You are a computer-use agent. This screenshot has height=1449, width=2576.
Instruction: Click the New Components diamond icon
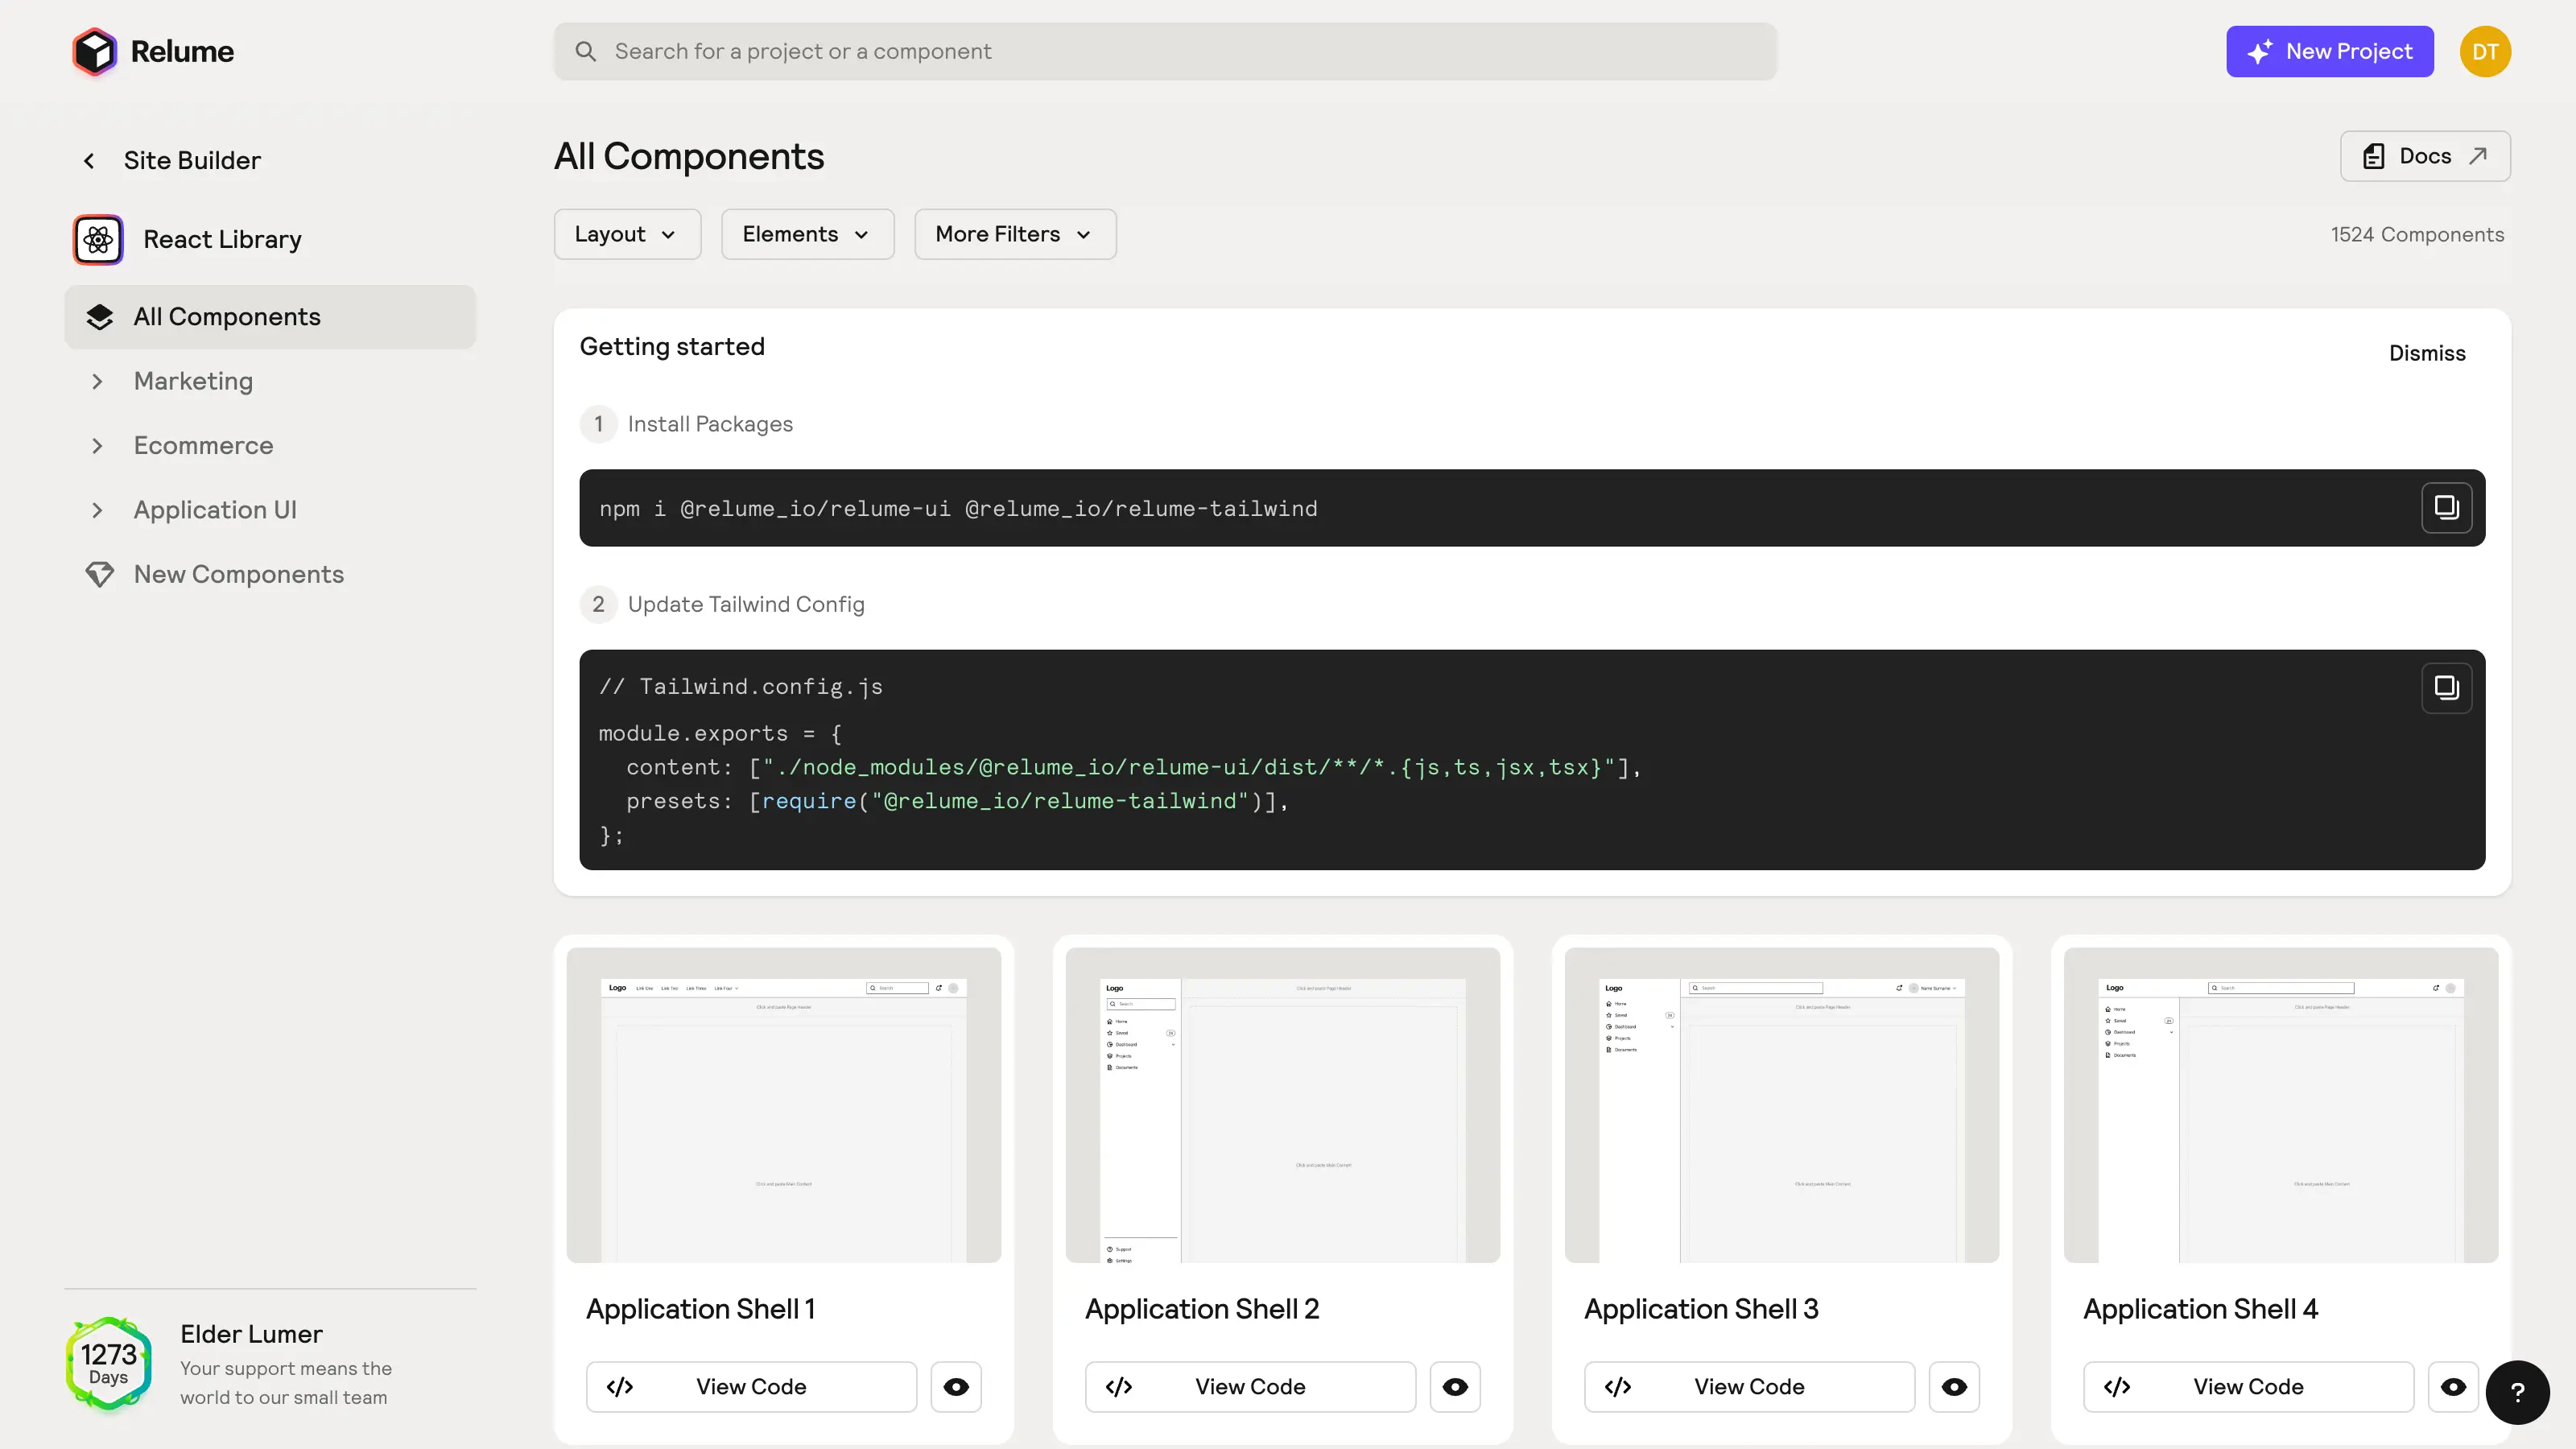click(99, 574)
